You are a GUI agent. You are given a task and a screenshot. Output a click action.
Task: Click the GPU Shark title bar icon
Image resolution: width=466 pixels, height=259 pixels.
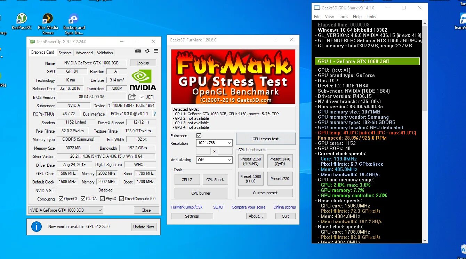point(316,8)
